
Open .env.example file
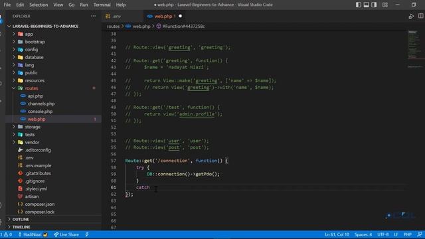point(39,165)
